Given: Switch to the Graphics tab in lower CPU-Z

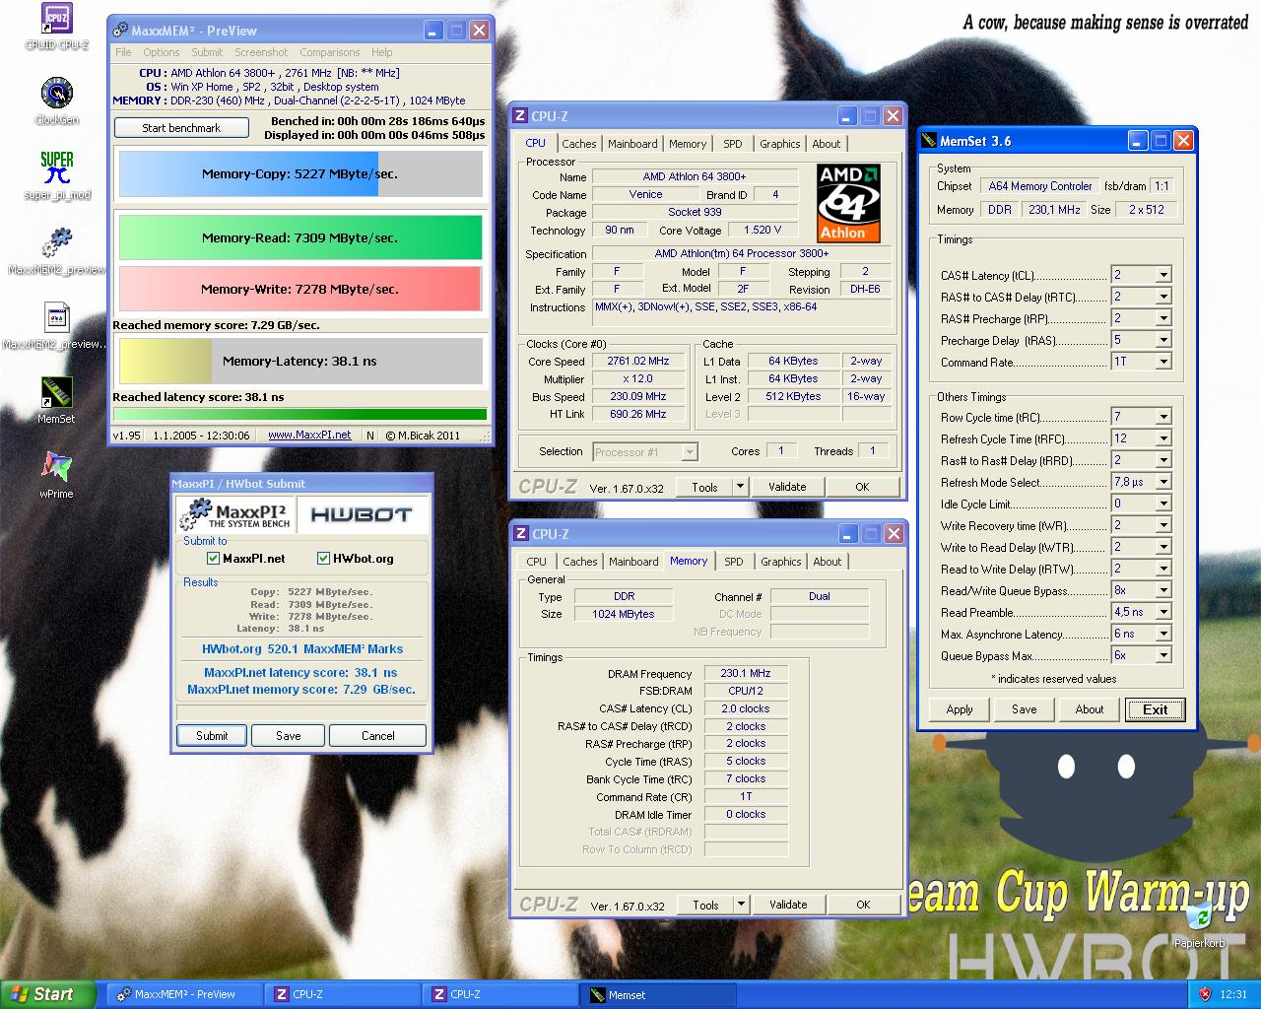Looking at the screenshot, I should [781, 562].
